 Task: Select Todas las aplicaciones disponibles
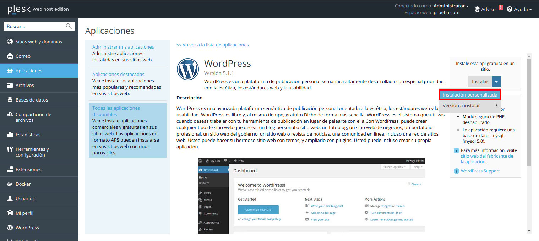click(116, 111)
